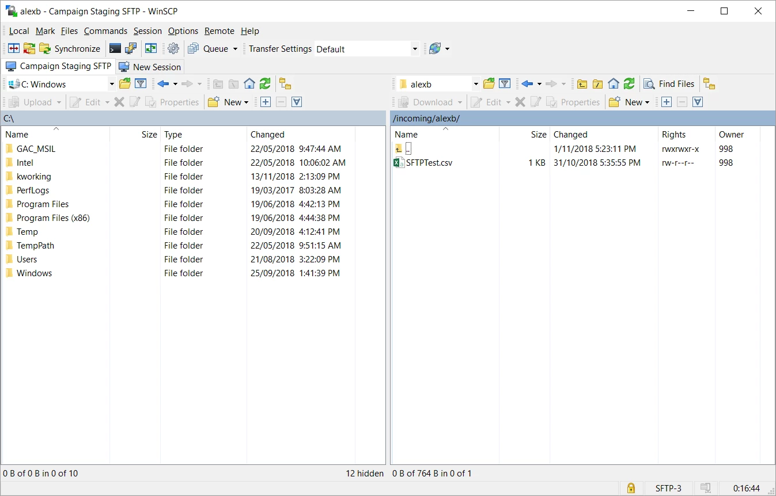Click remote Root Directory icon
This screenshot has width=776, height=496.
click(598, 84)
